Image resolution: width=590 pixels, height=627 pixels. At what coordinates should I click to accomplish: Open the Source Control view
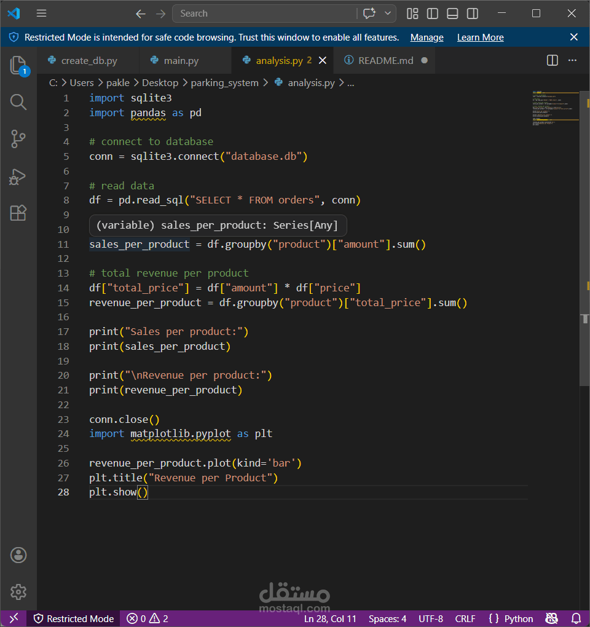(x=18, y=139)
